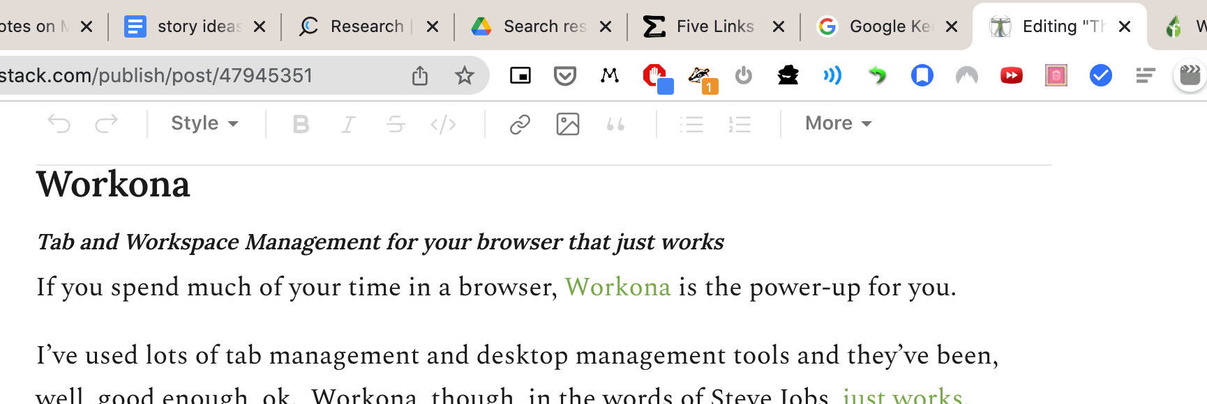
Task: Click on the Workona heading text
Action: pos(114,185)
